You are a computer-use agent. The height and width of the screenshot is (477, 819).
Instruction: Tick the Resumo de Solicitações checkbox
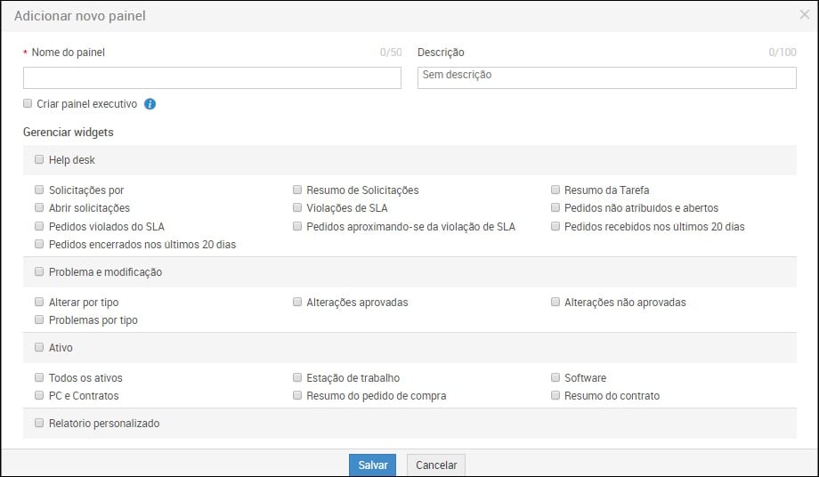coord(297,190)
